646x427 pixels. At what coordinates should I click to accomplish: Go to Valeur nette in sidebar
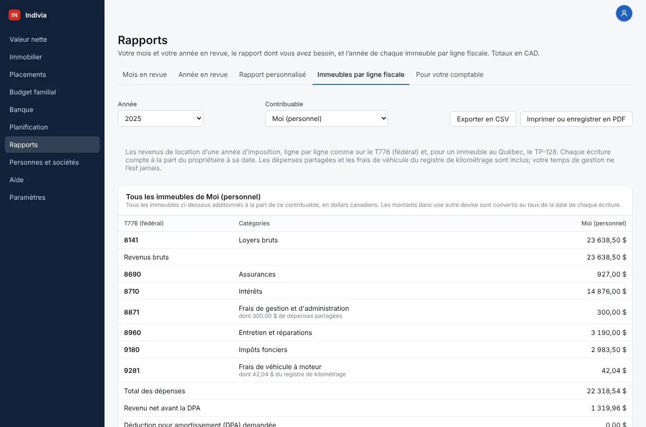(52, 39)
